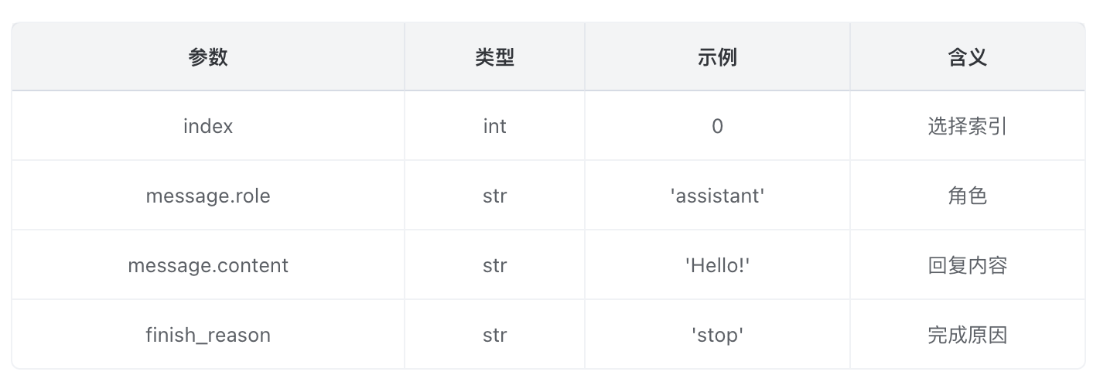1100x382 pixels.
Task: Click the 'Hello!' example value
Action: tap(717, 265)
